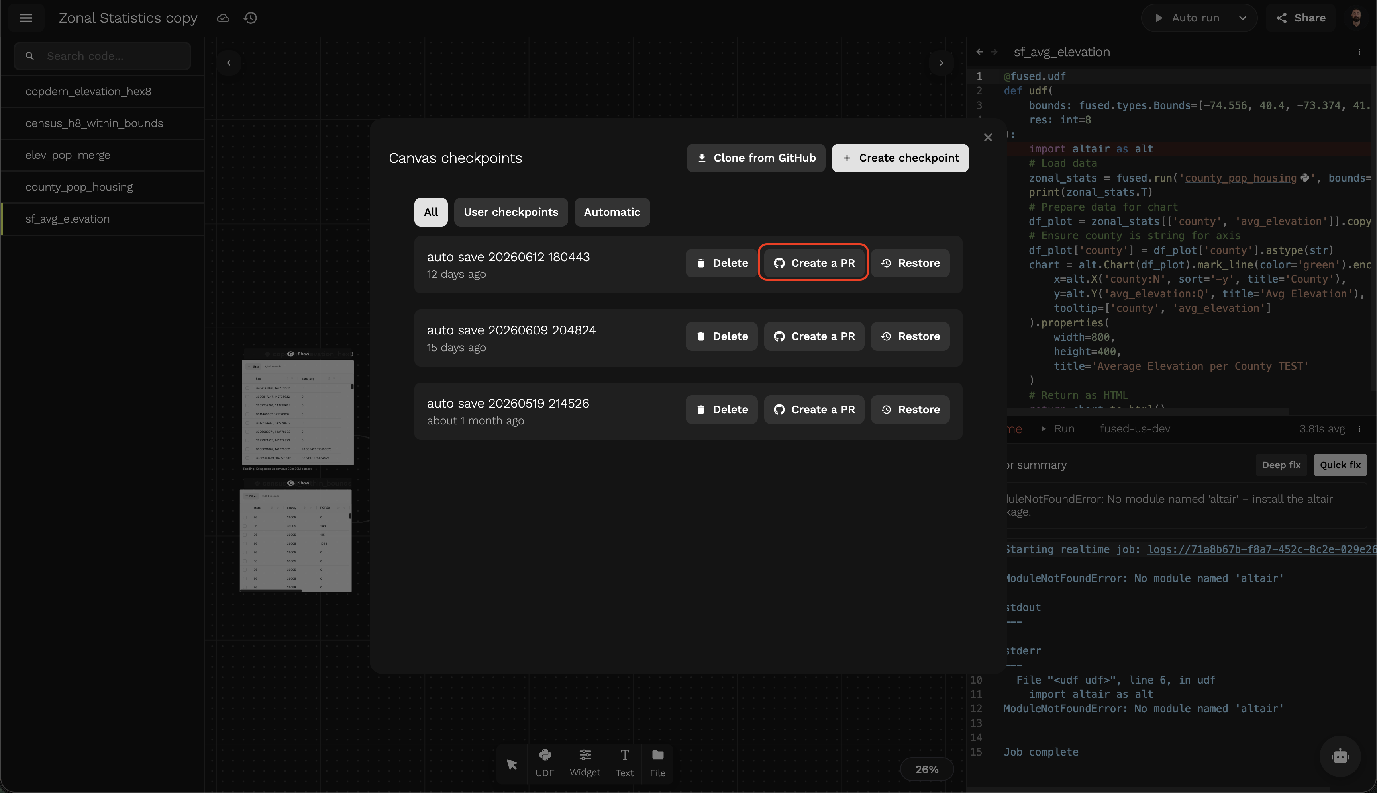Click the Zonal Statistics copy title
The height and width of the screenshot is (793, 1377).
pyautogui.click(x=127, y=18)
